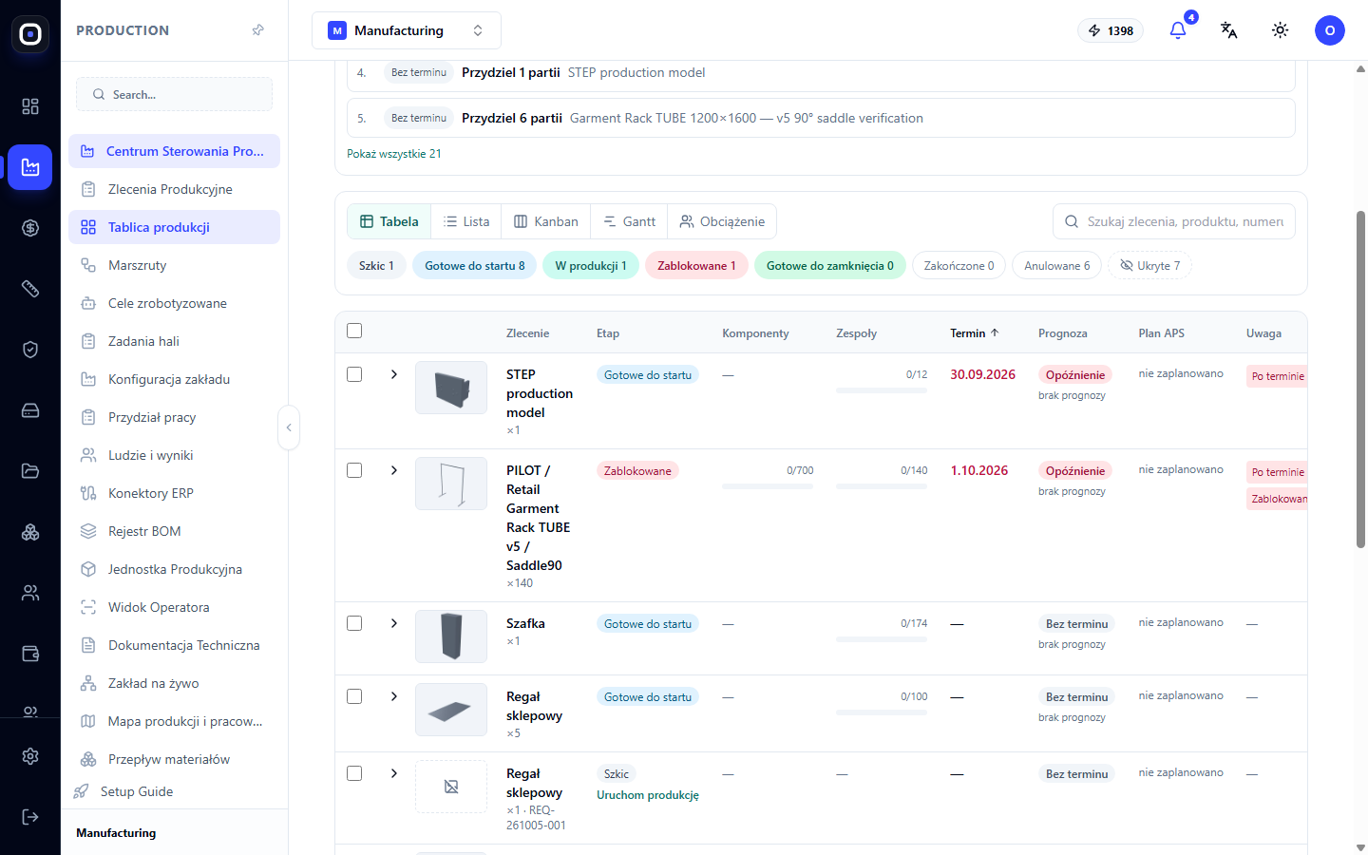The width and height of the screenshot is (1368, 855).
Task: Pin the Production sidebar panel
Action: 257,30
